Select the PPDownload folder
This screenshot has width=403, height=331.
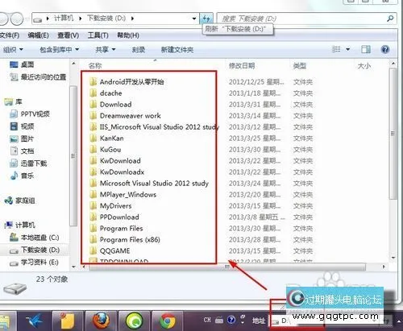tap(114, 217)
